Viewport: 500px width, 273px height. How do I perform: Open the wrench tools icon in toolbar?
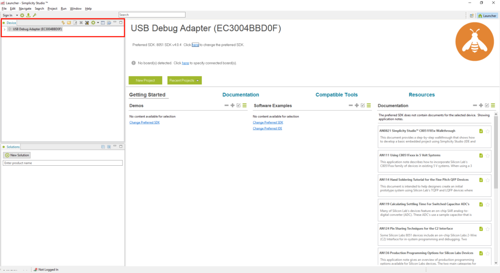pos(35,15)
